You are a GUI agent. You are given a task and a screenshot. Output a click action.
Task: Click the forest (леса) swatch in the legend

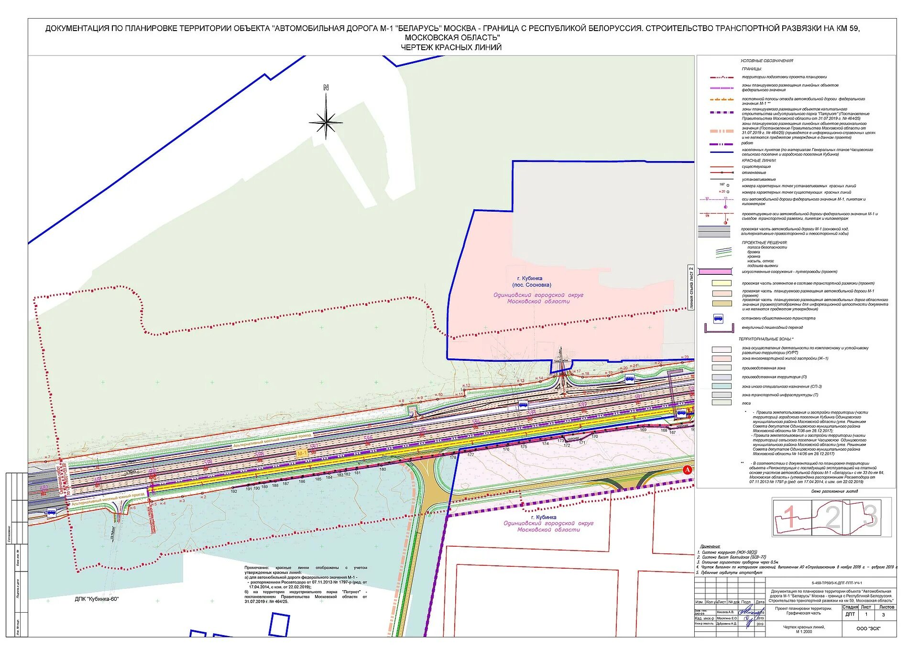[721, 403]
